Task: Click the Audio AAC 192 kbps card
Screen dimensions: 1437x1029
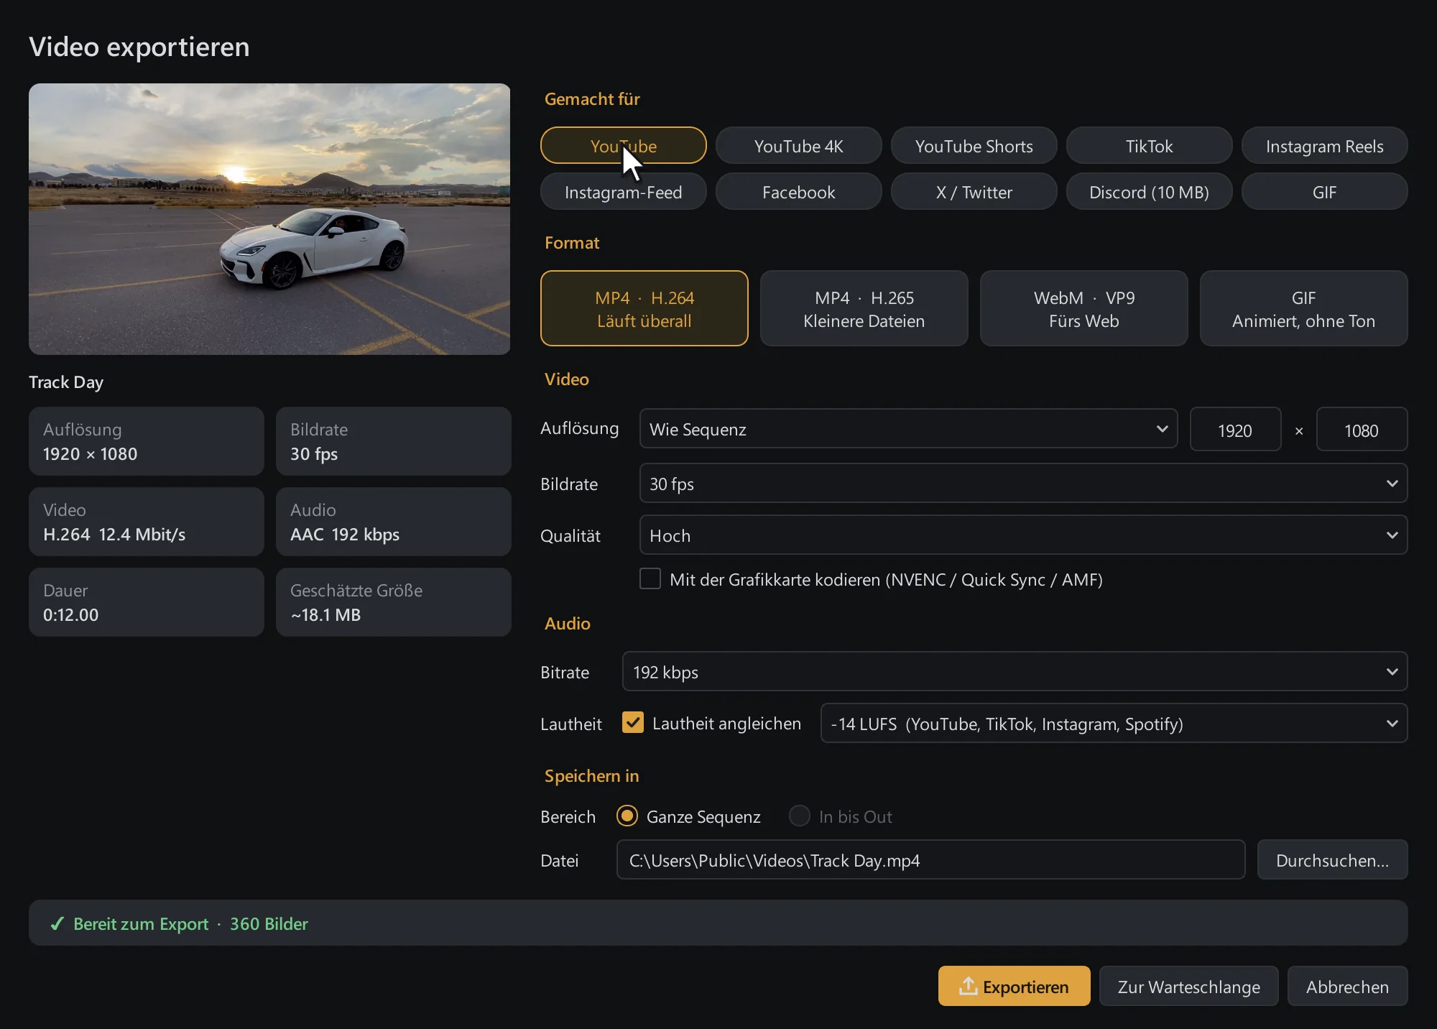Action: click(x=394, y=522)
